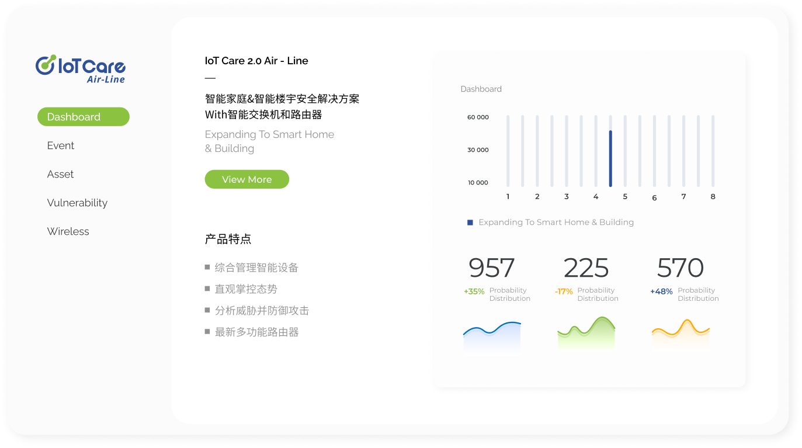
Task: Click the 570 statistic value
Action: pyautogui.click(x=681, y=268)
